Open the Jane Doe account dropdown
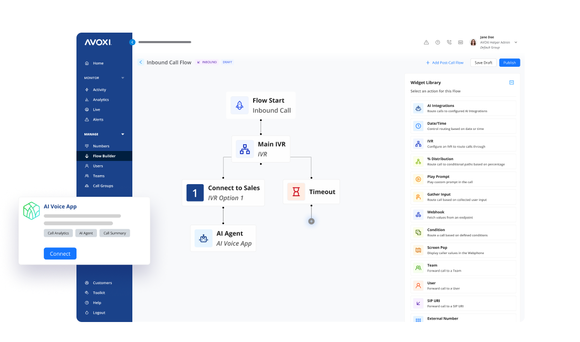The image size is (580, 342). (516, 42)
